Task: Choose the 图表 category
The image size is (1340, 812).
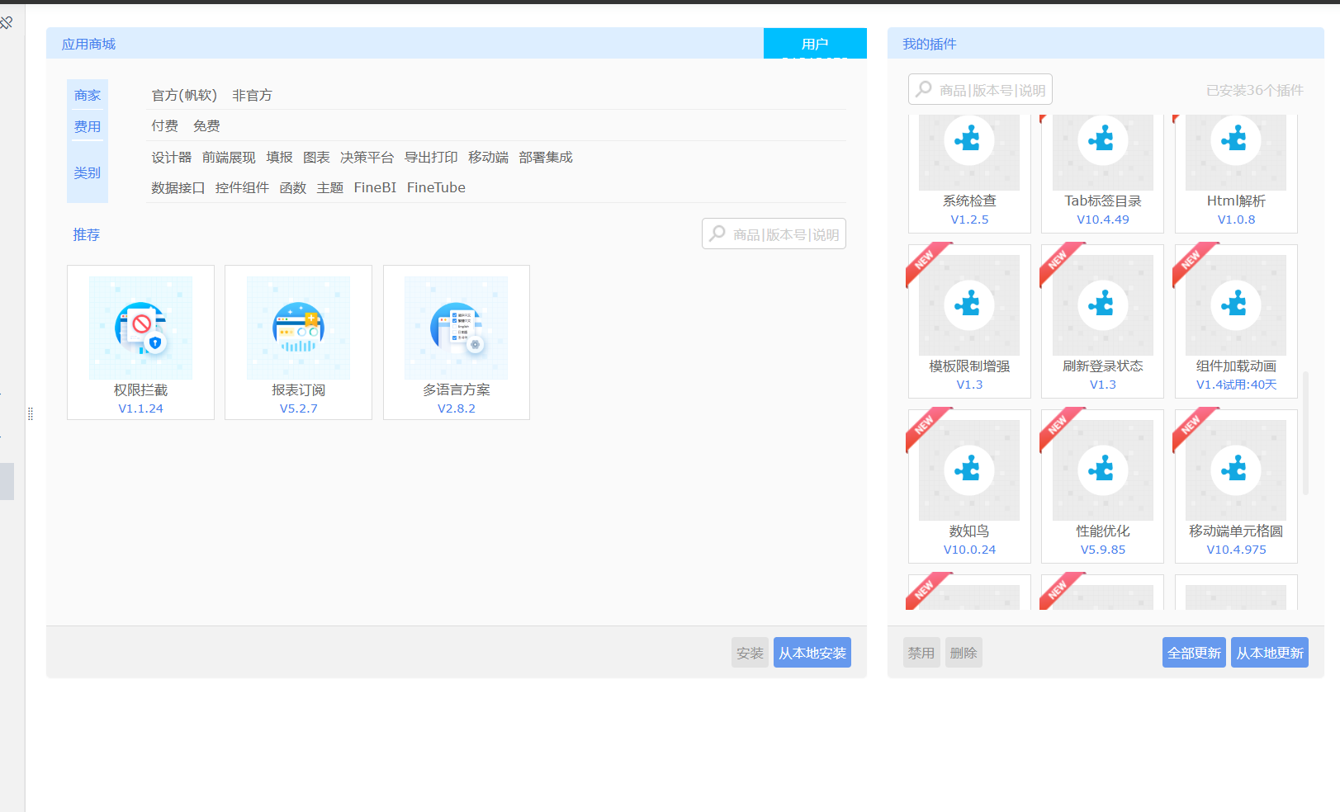Action: click(316, 158)
